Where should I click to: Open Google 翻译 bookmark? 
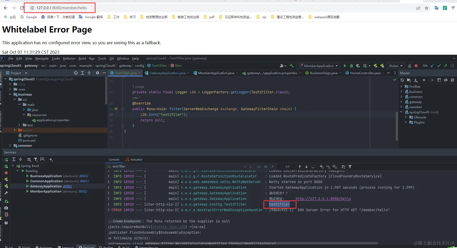[91, 17]
